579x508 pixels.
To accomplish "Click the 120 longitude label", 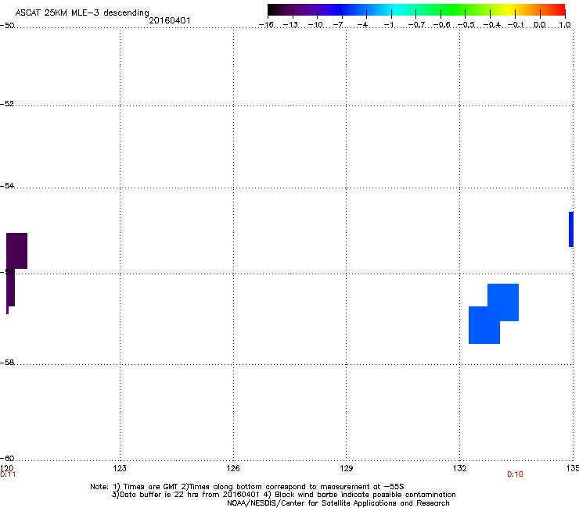I will [6, 468].
